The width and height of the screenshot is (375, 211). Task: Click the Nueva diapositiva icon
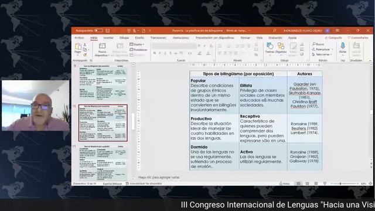click(x=102, y=46)
